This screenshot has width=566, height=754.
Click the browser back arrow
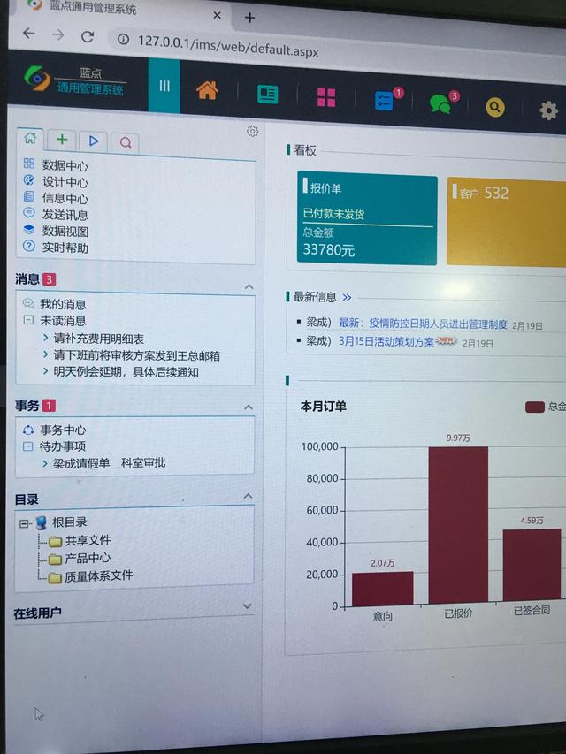(29, 34)
